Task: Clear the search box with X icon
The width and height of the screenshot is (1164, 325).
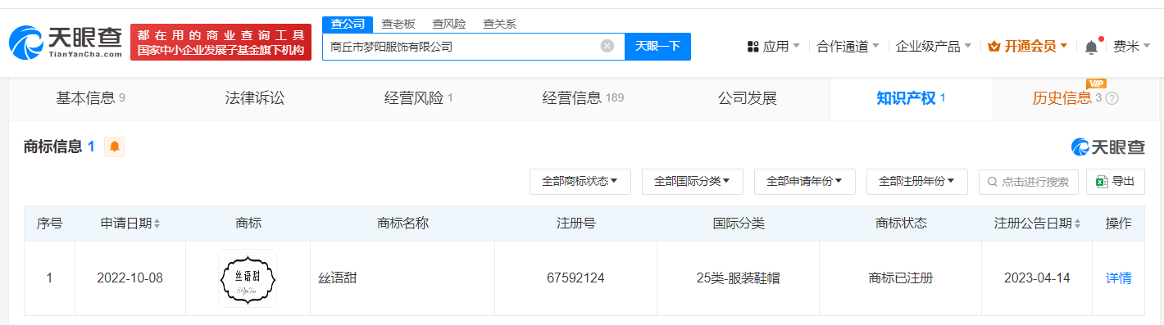Action: point(607,47)
